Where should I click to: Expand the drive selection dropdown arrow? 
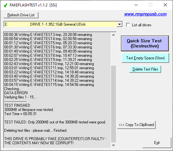pyautogui.click(x=119, y=24)
